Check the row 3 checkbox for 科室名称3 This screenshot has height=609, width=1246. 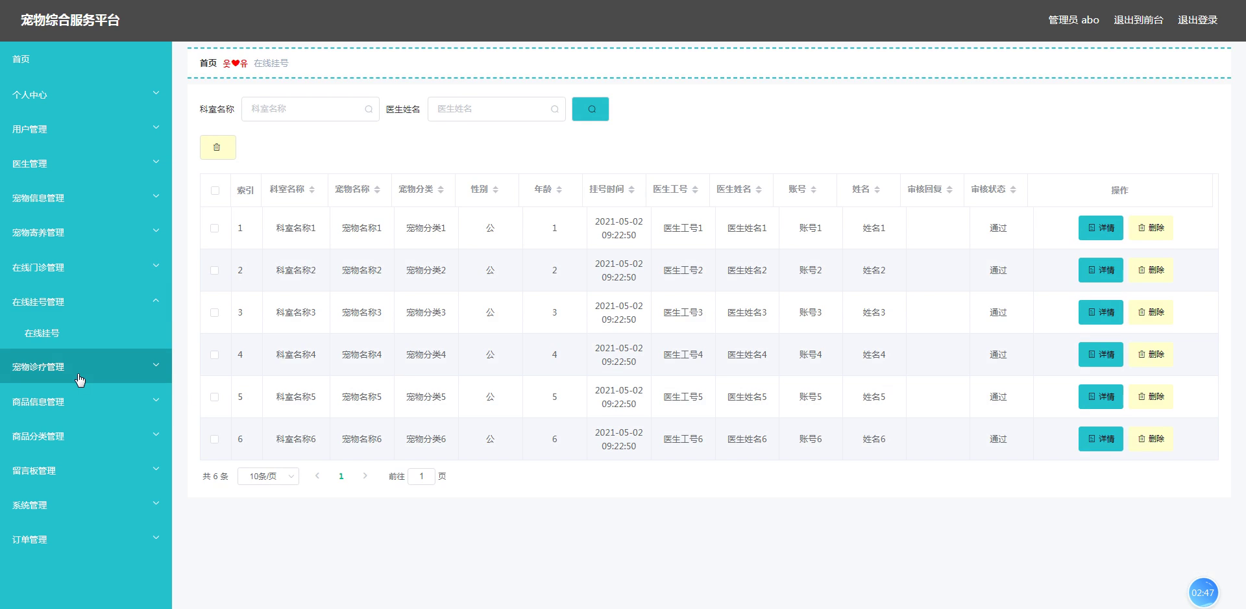pos(215,312)
